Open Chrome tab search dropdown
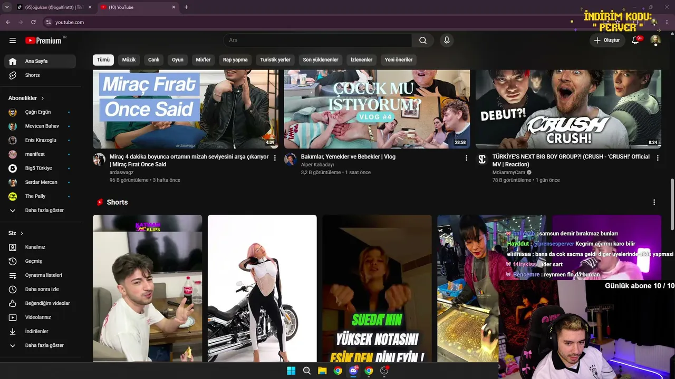 (7, 7)
